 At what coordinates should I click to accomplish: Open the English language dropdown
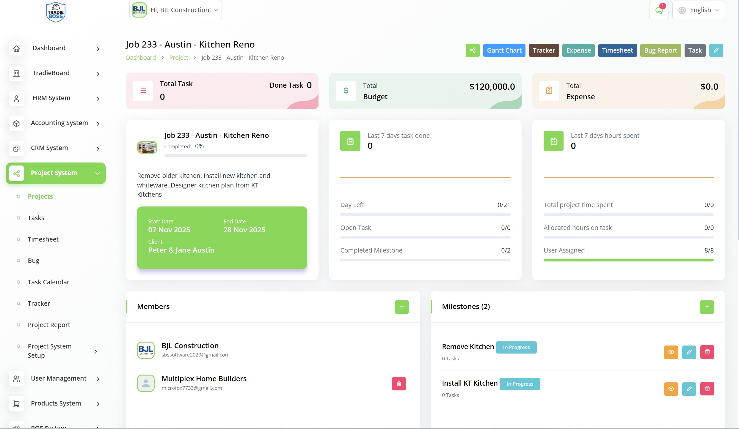[x=698, y=10]
